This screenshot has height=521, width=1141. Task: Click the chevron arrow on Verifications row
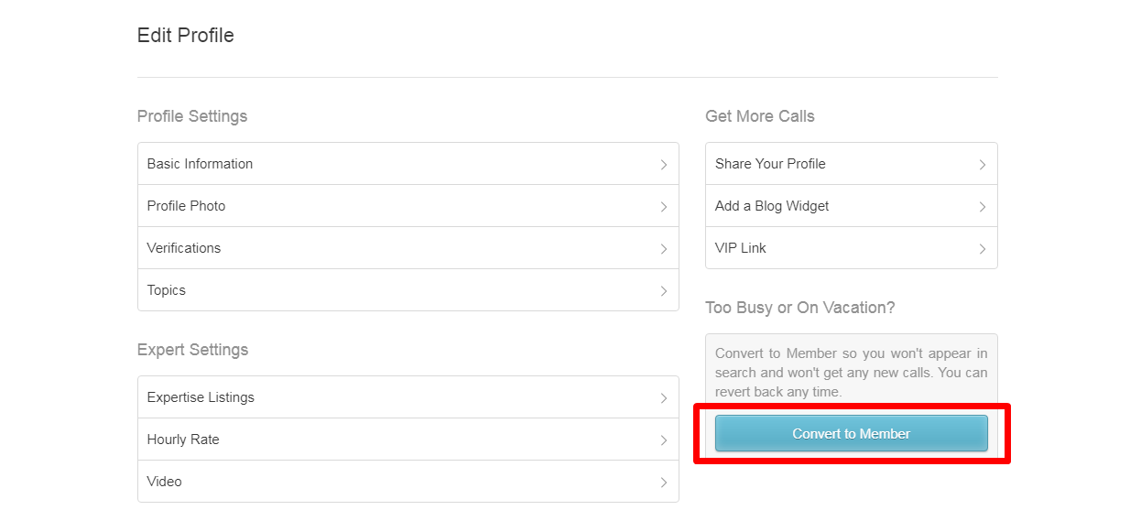click(x=664, y=249)
